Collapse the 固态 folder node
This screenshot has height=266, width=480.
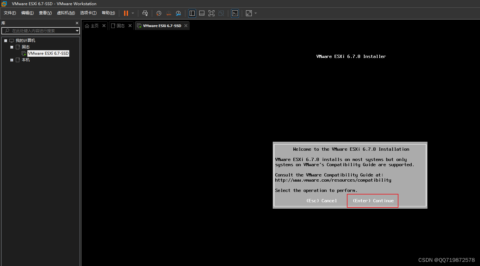coord(12,47)
